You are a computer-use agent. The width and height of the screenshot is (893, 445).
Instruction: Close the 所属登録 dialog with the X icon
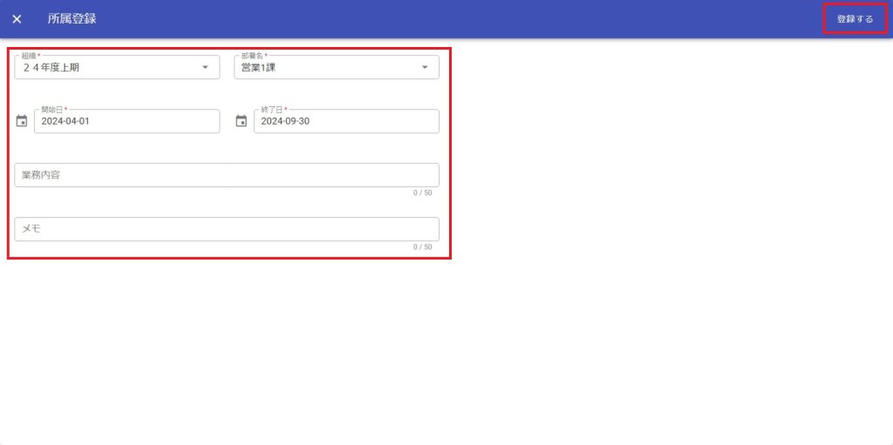tap(17, 19)
